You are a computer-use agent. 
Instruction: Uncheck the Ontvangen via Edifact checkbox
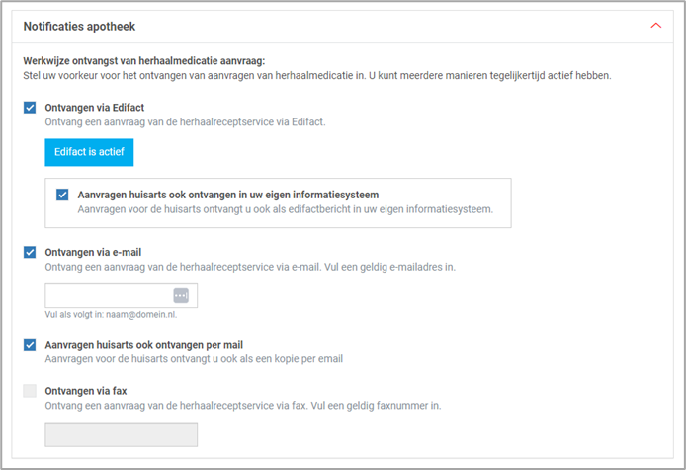click(30, 107)
